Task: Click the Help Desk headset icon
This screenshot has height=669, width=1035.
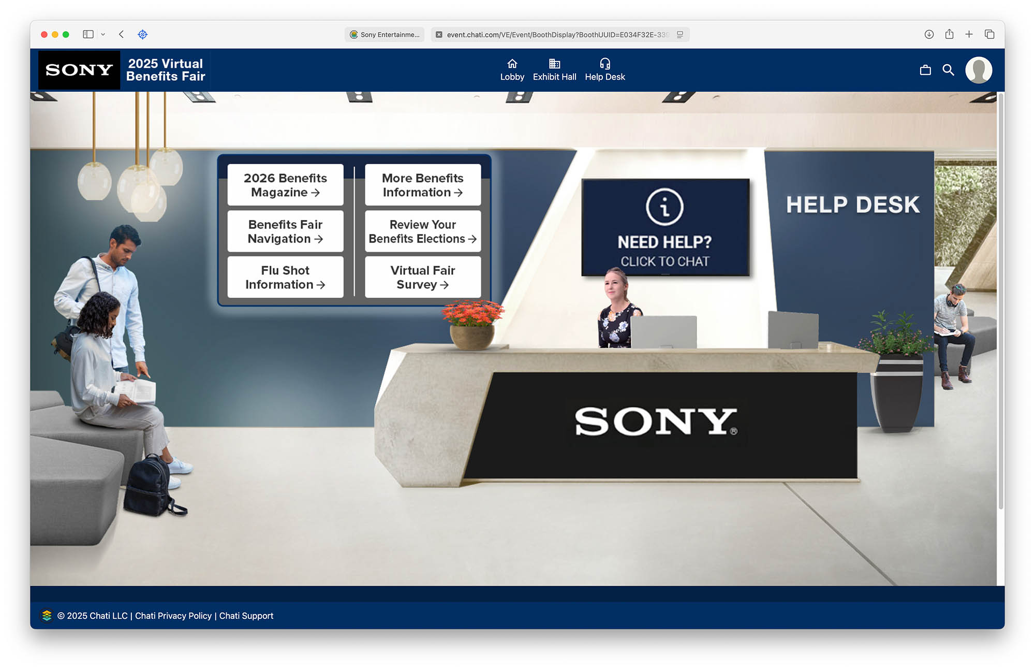Action: 604,64
